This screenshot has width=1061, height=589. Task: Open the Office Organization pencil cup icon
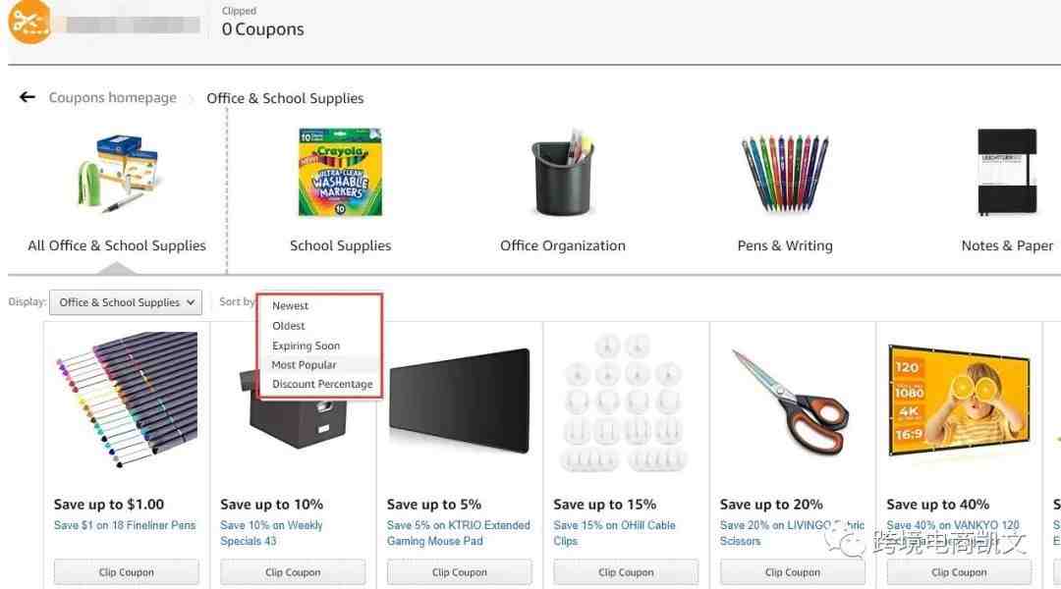click(x=562, y=173)
